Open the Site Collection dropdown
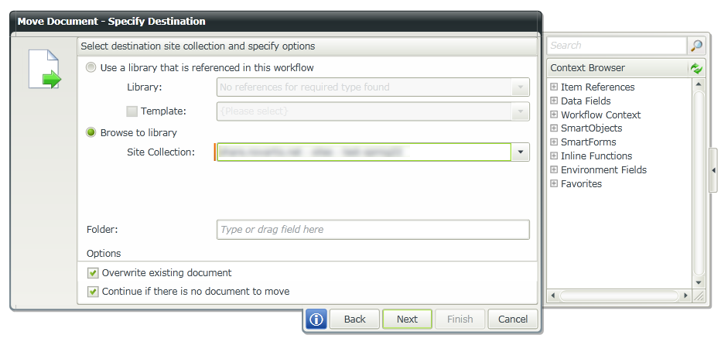 521,152
